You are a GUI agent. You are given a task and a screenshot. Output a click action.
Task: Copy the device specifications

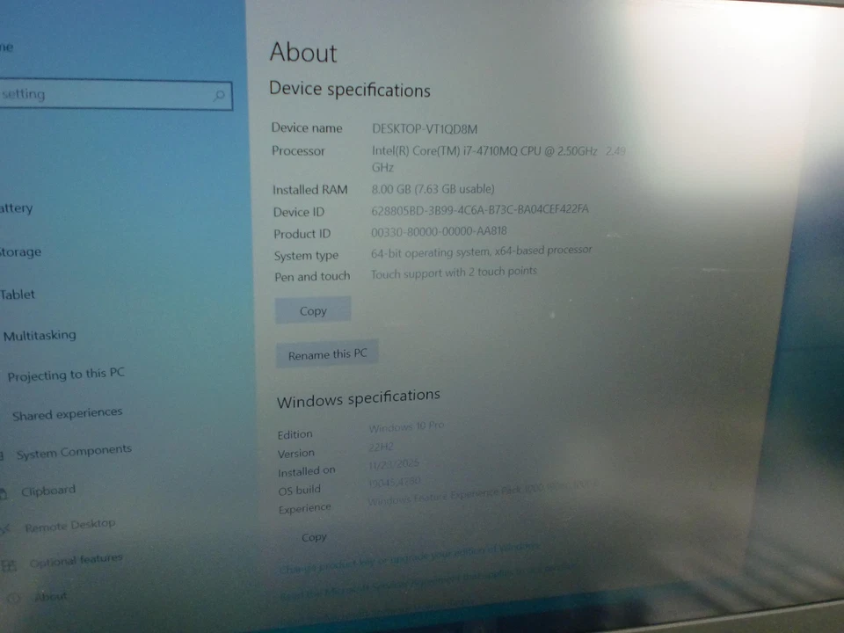tap(312, 310)
